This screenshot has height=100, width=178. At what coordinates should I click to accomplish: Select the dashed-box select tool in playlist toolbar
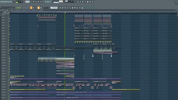4,10
